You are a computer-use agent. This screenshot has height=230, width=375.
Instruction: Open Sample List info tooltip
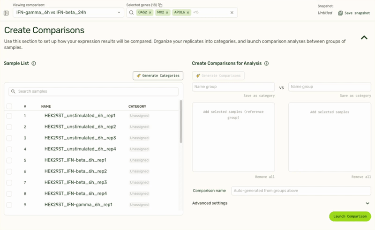(x=34, y=63)
